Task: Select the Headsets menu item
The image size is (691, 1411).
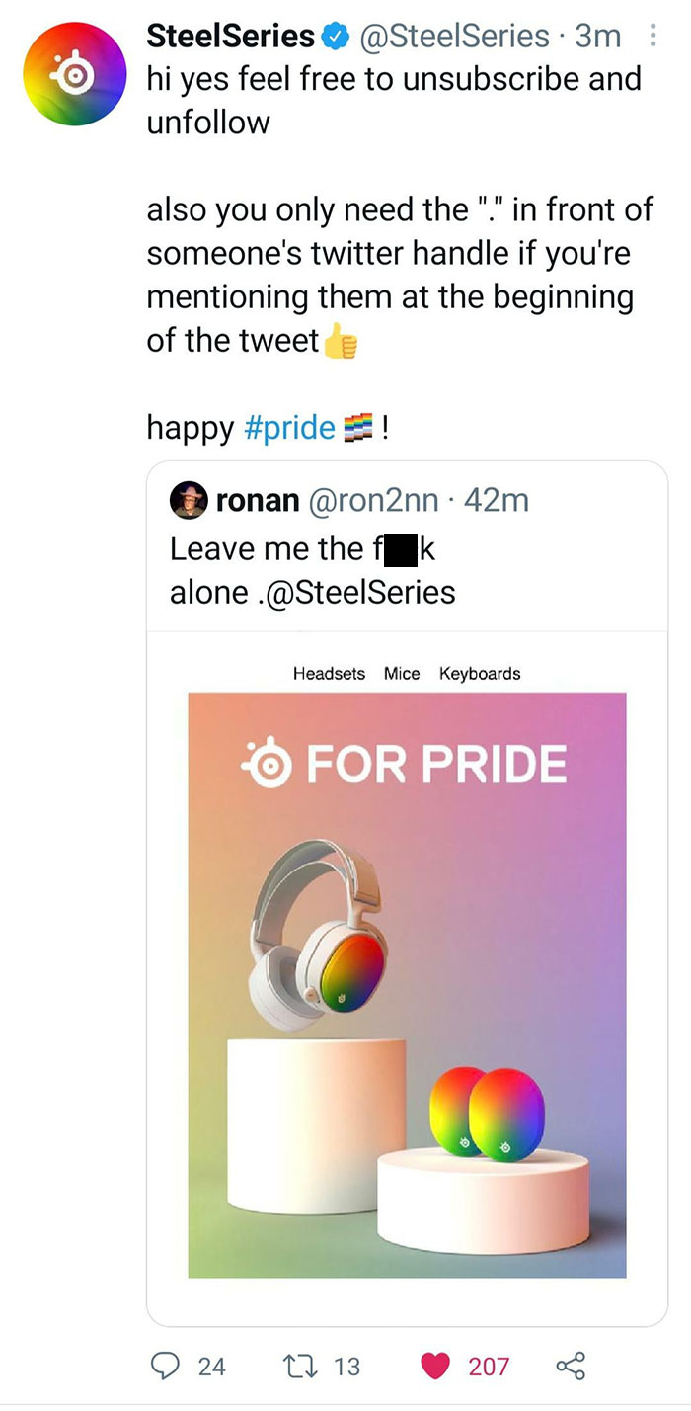Action: pos(329,674)
